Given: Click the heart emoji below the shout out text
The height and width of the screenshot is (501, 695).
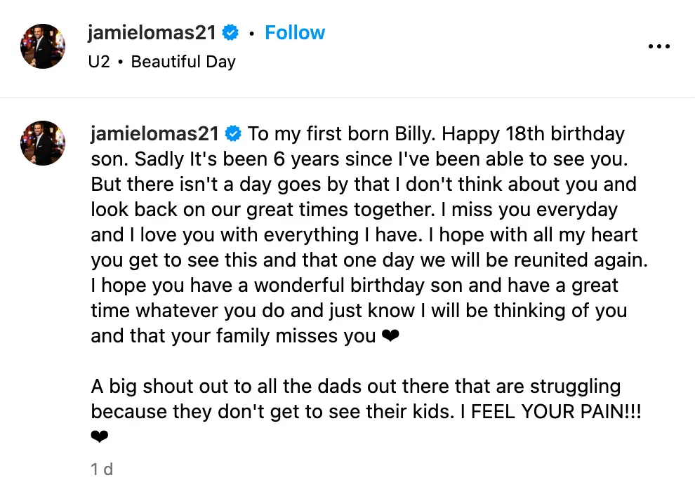Looking at the screenshot, I should click(99, 436).
